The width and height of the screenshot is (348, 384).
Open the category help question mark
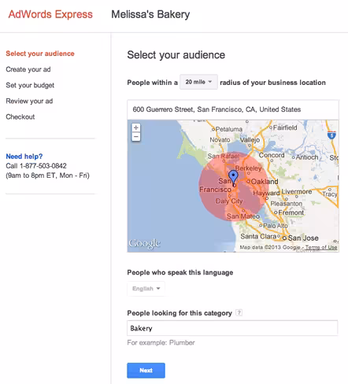(239, 312)
